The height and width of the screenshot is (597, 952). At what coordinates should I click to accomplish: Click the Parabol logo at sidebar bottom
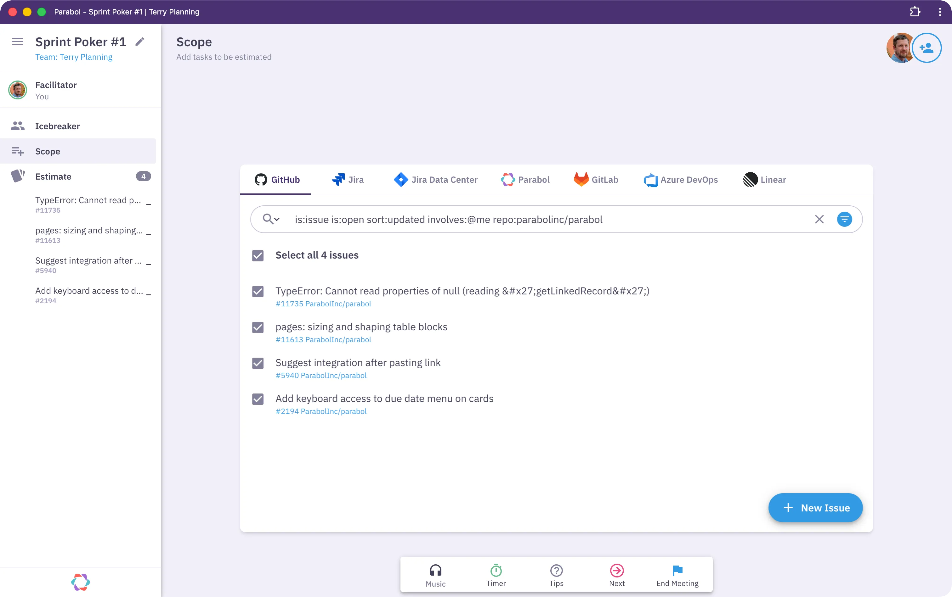coord(81,582)
